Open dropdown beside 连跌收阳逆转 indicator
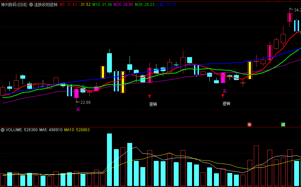 [31, 5]
